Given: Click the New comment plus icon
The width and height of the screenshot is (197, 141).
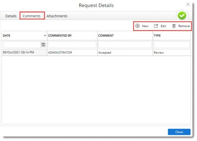Looking at the screenshot, I should 138,26.
